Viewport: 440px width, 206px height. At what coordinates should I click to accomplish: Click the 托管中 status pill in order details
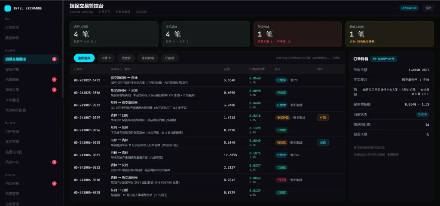423,114
